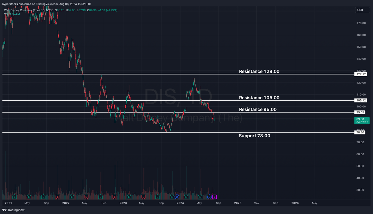Click the green E earnings marker above 2021
Screen dimensions: 373x214
[x=14, y=197]
